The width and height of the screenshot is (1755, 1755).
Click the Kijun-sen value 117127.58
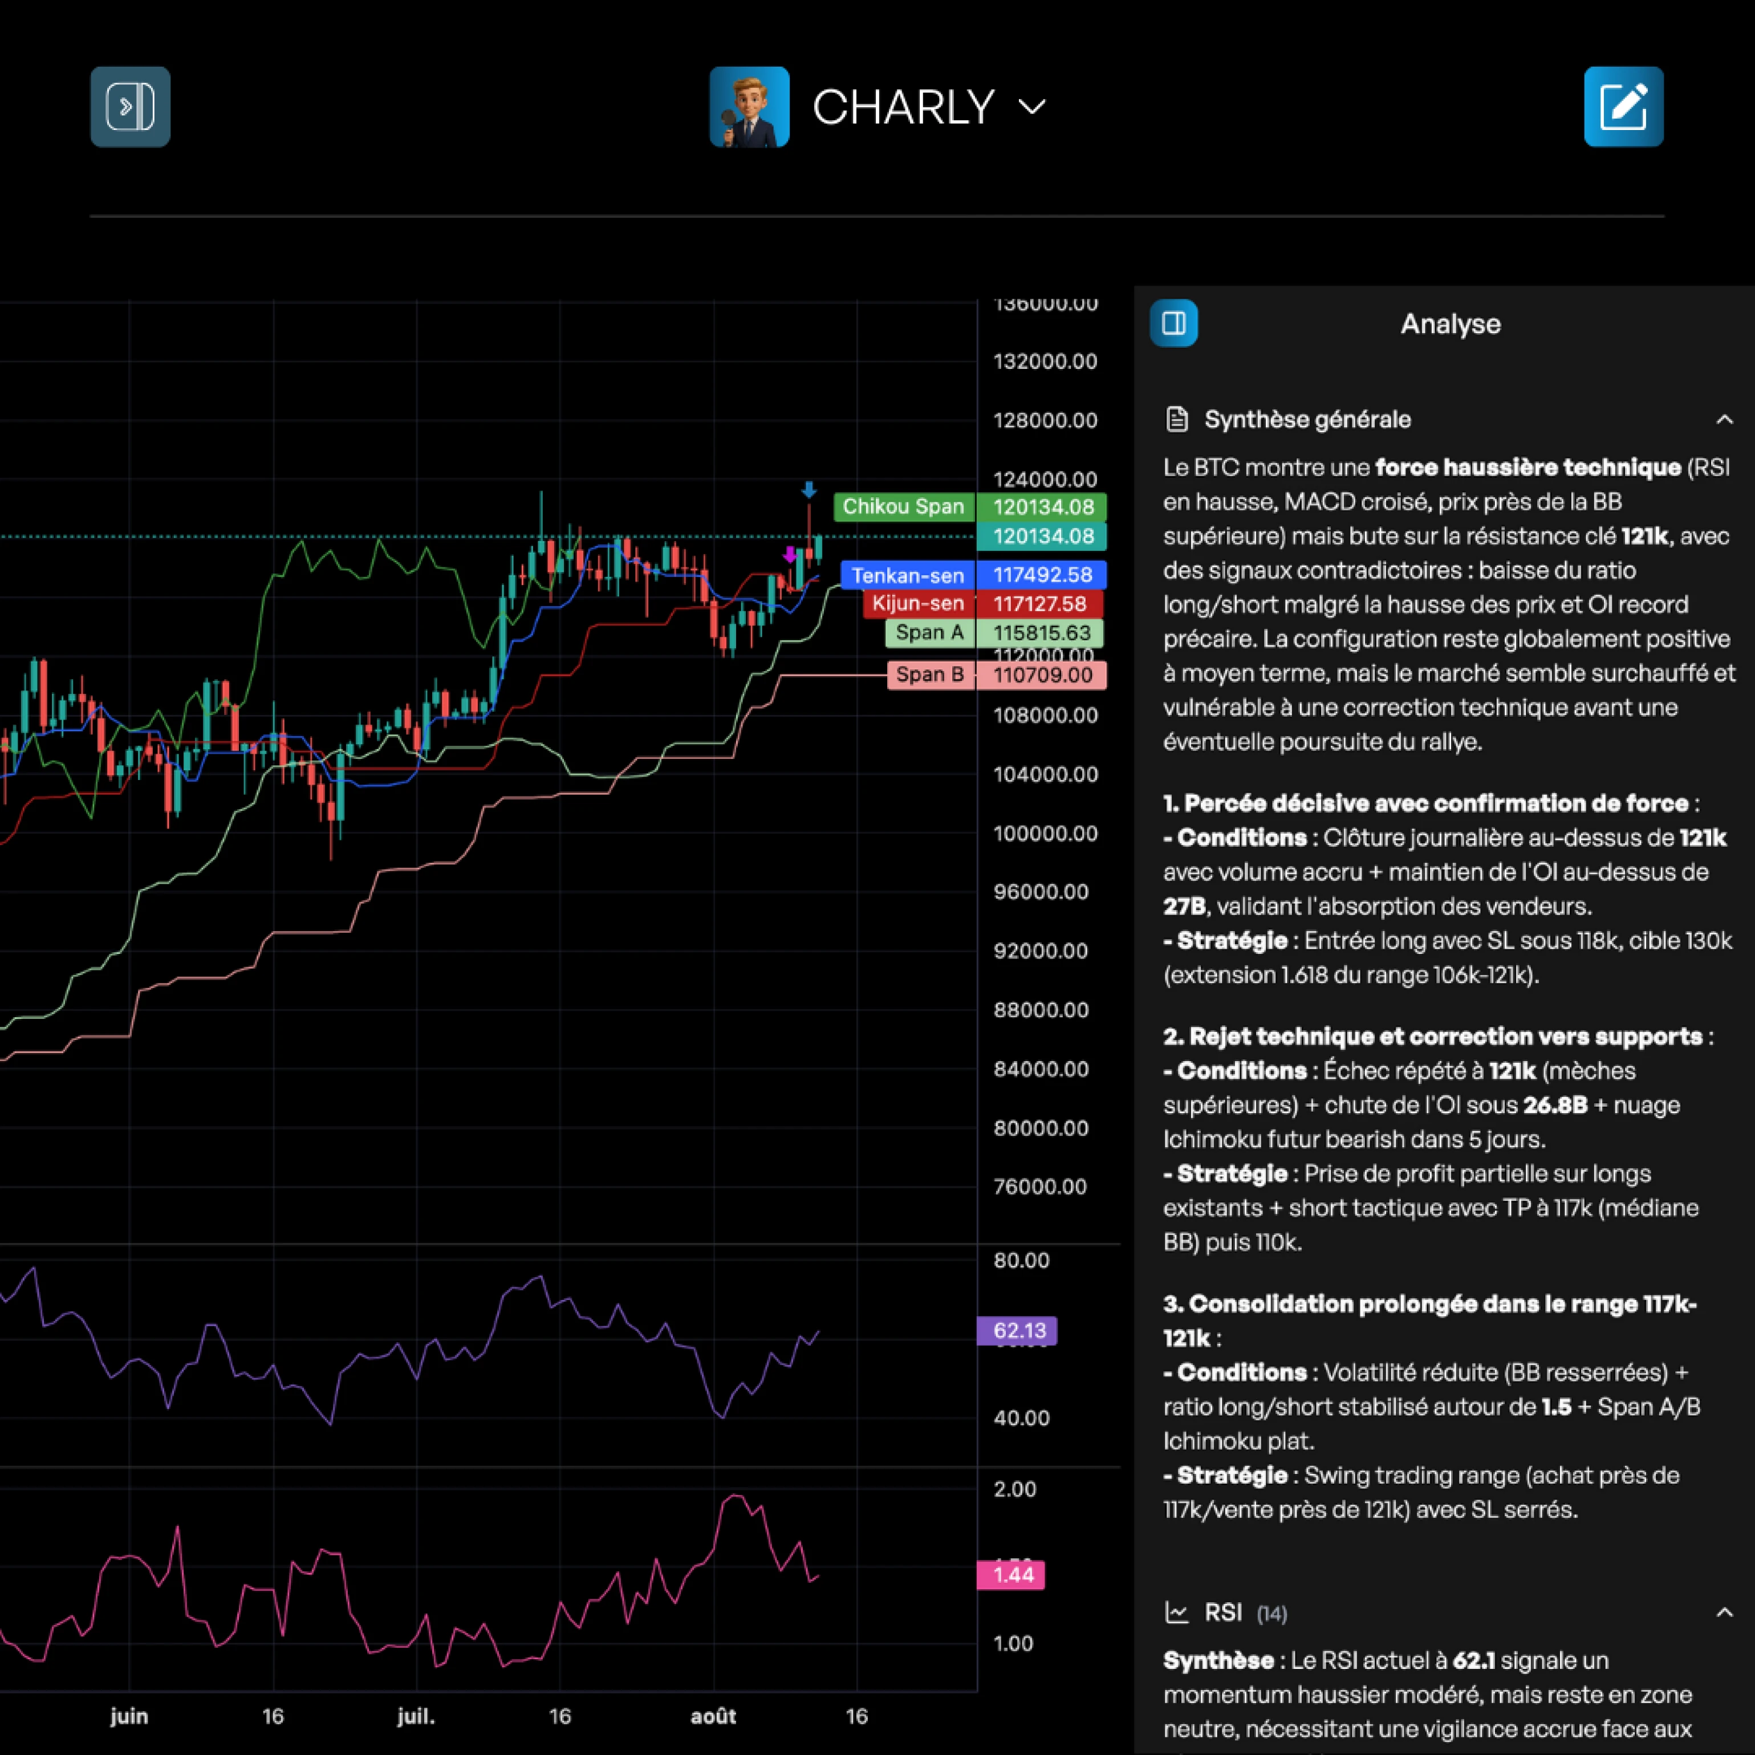[x=1039, y=604]
